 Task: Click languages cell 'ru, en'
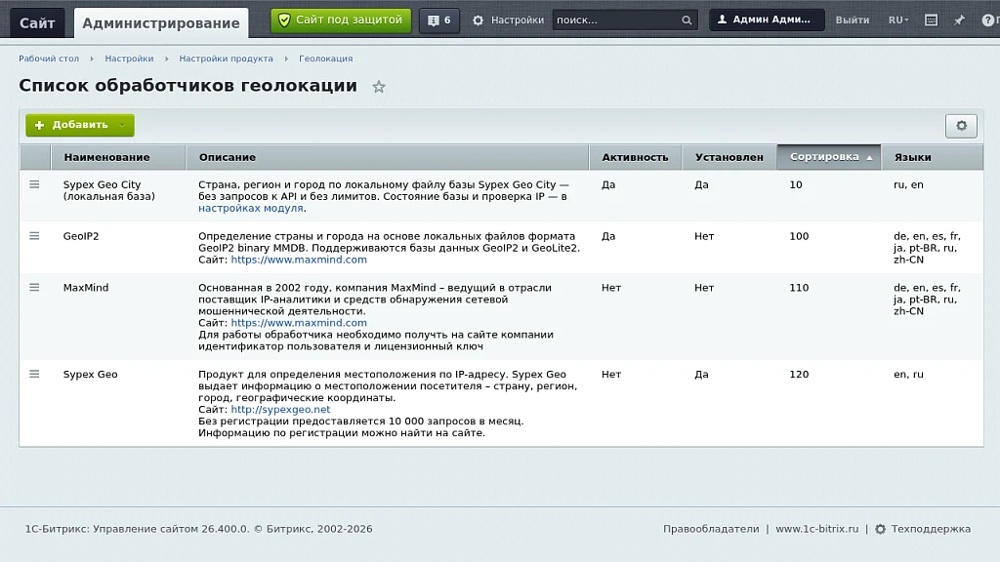(x=908, y=184)
